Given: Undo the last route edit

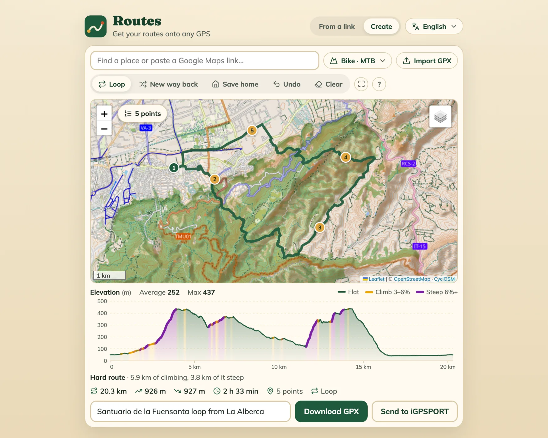Looking at the screenshot, I should (287, 84).
